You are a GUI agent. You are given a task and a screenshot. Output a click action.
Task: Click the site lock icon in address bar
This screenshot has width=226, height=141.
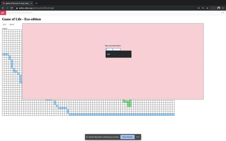click(x=17, y=8)
